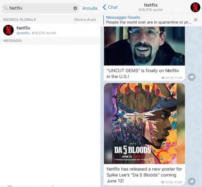Click view count 37,3K on Da 5 Bloods post

(168, 182)
